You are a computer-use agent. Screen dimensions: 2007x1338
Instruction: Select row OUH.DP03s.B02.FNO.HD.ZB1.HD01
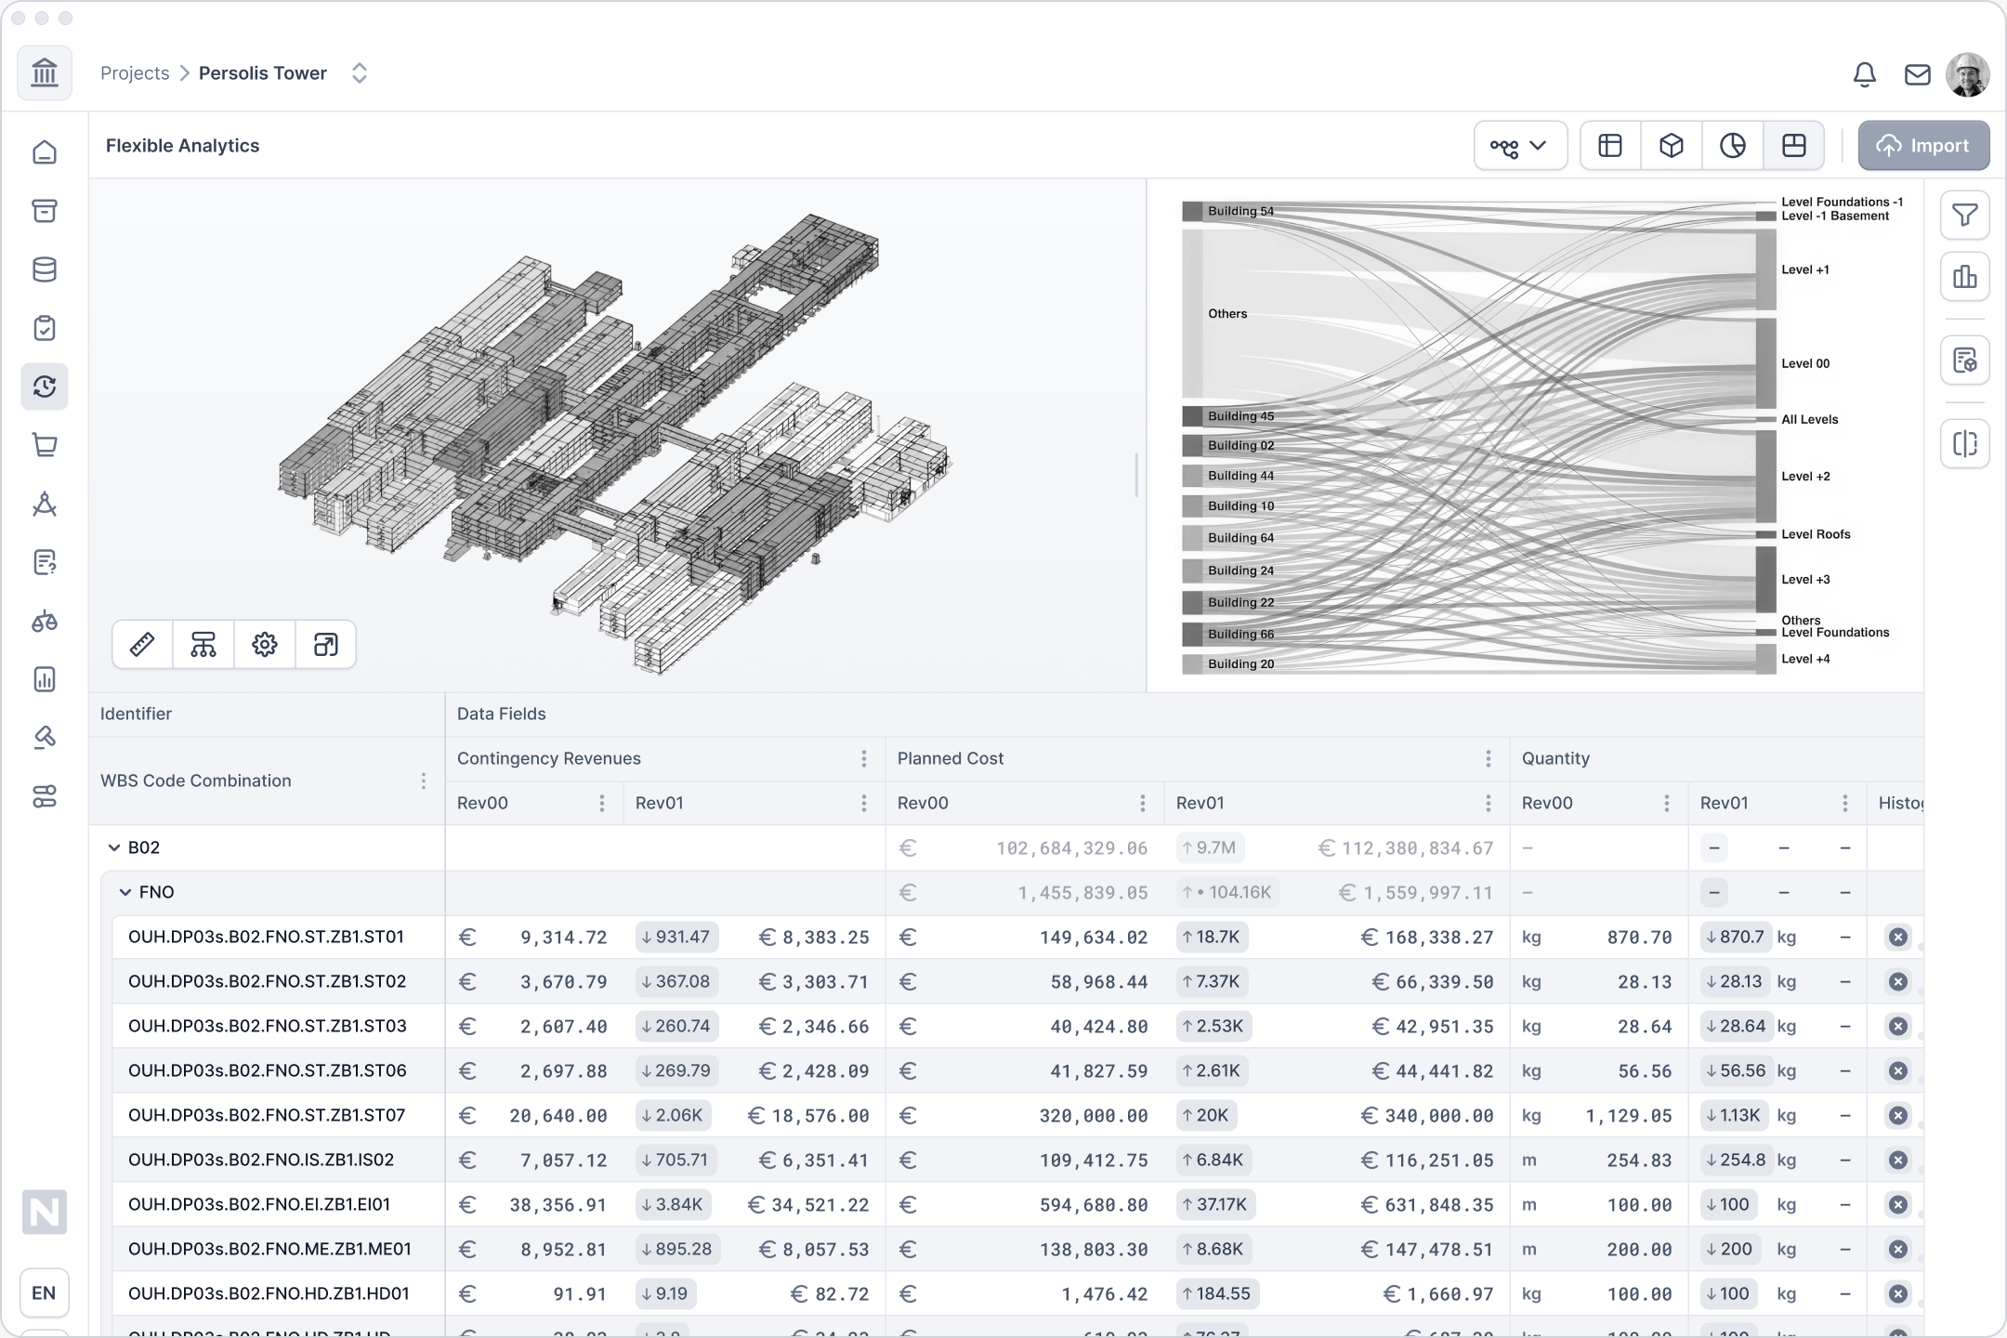click(269, 1293)
